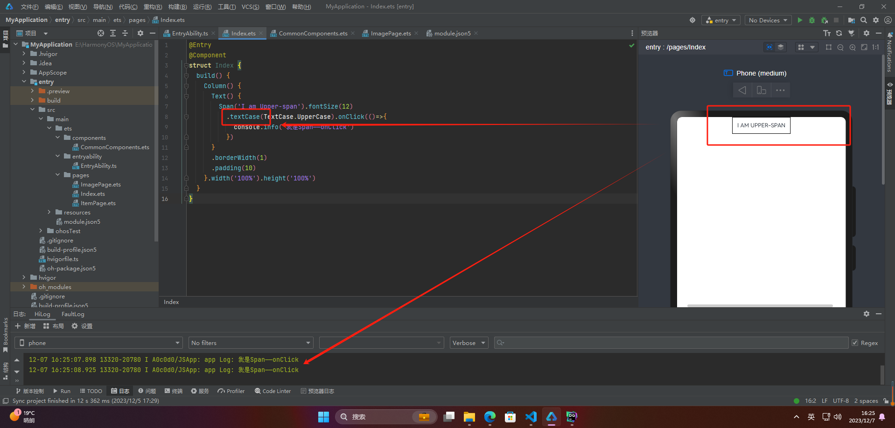
Task: Toggle previewer font size Tt icon
Action: click(827, 33)
